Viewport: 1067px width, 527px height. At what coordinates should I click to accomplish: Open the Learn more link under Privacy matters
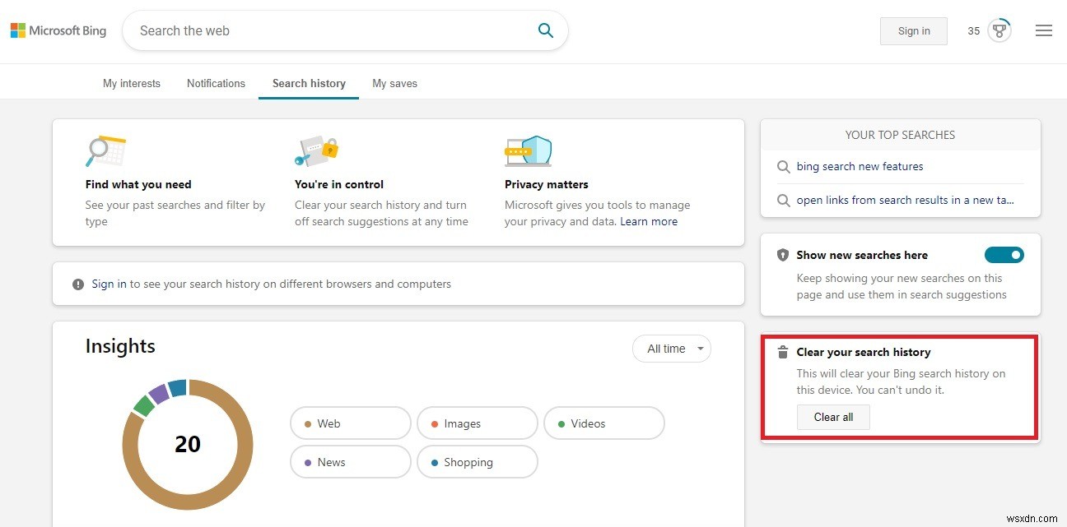coord(650,220)
